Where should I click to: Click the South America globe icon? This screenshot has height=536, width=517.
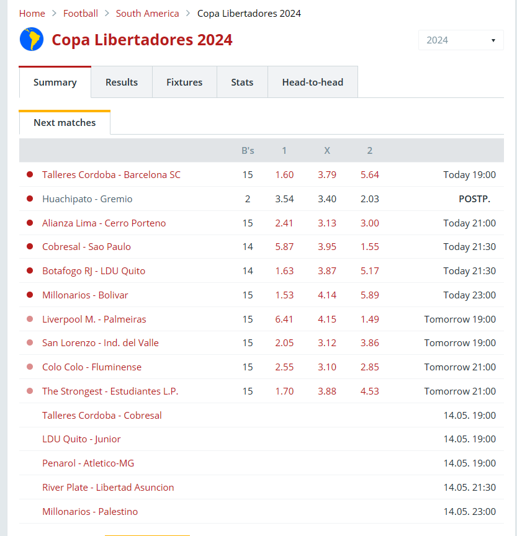[x=32, y=39]
